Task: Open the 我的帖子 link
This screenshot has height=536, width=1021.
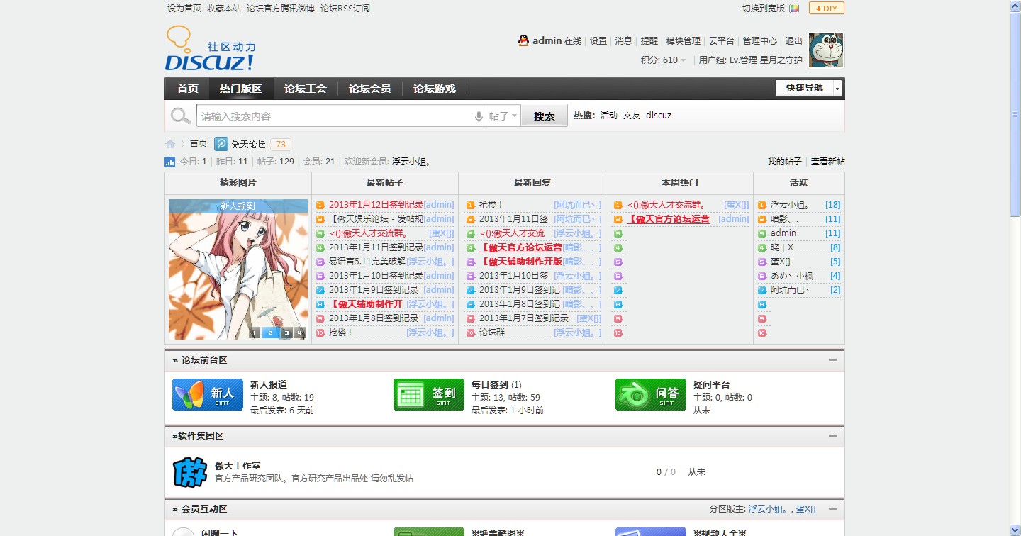Action: (785, 162)
